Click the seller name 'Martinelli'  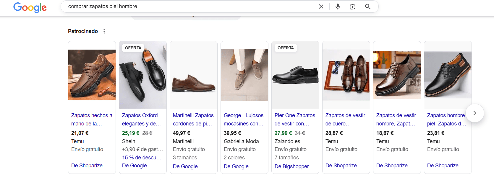click(183, 141)
